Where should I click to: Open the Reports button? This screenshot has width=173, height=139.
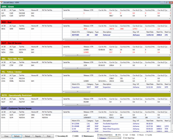pyautogui.click(x=38, y=136)
